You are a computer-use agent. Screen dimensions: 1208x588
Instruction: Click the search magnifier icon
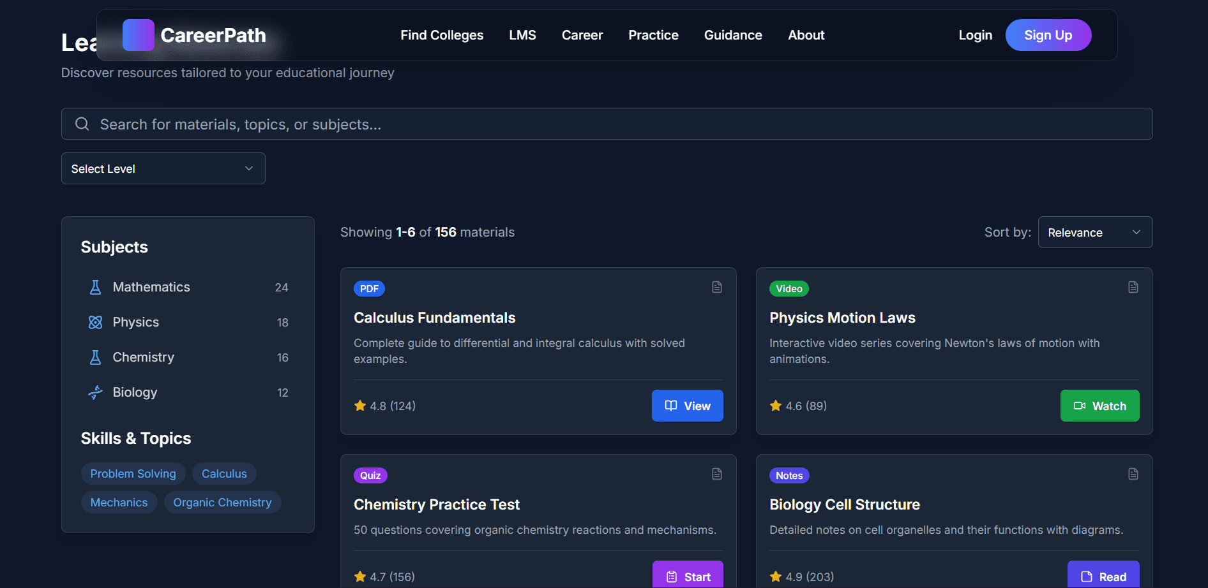point(82,124)
